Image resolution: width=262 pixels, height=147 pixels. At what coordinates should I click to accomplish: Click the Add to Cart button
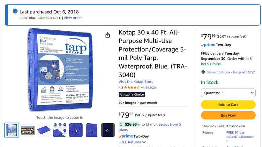[228, 104]
